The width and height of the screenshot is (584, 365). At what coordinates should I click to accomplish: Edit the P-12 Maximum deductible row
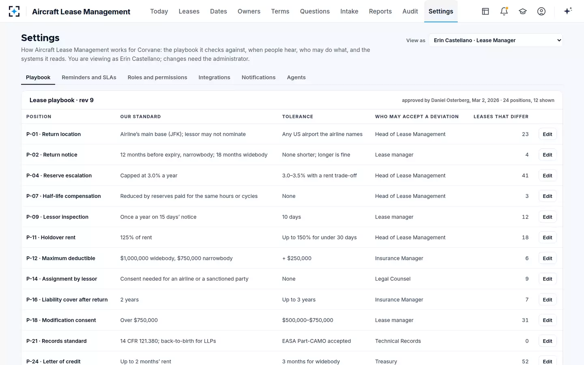547,258
